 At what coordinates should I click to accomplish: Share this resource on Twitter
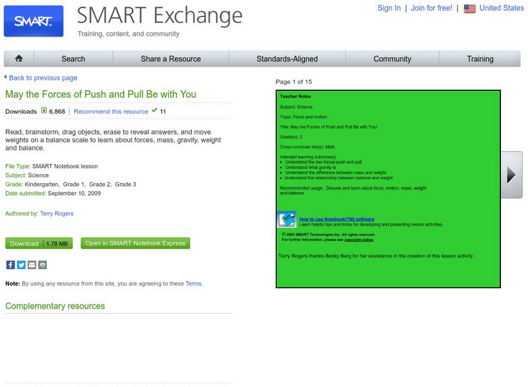(x=21, y=265)
